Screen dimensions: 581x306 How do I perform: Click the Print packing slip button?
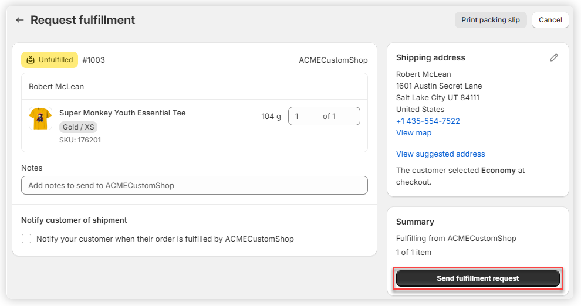(490, 20)
